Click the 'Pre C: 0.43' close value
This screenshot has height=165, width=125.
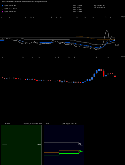(x=78, y=11)
